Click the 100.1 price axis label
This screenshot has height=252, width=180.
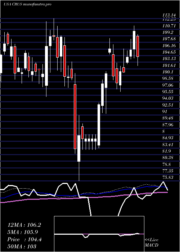[168, 72]
